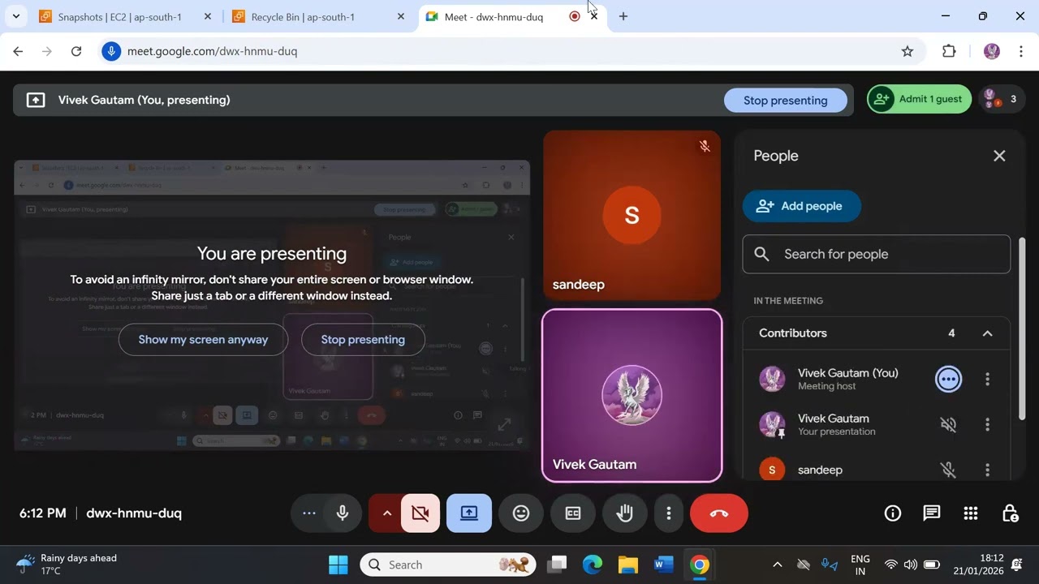Open more actions for sandeep
The image size is (1039, 584).
pos(987,470)
